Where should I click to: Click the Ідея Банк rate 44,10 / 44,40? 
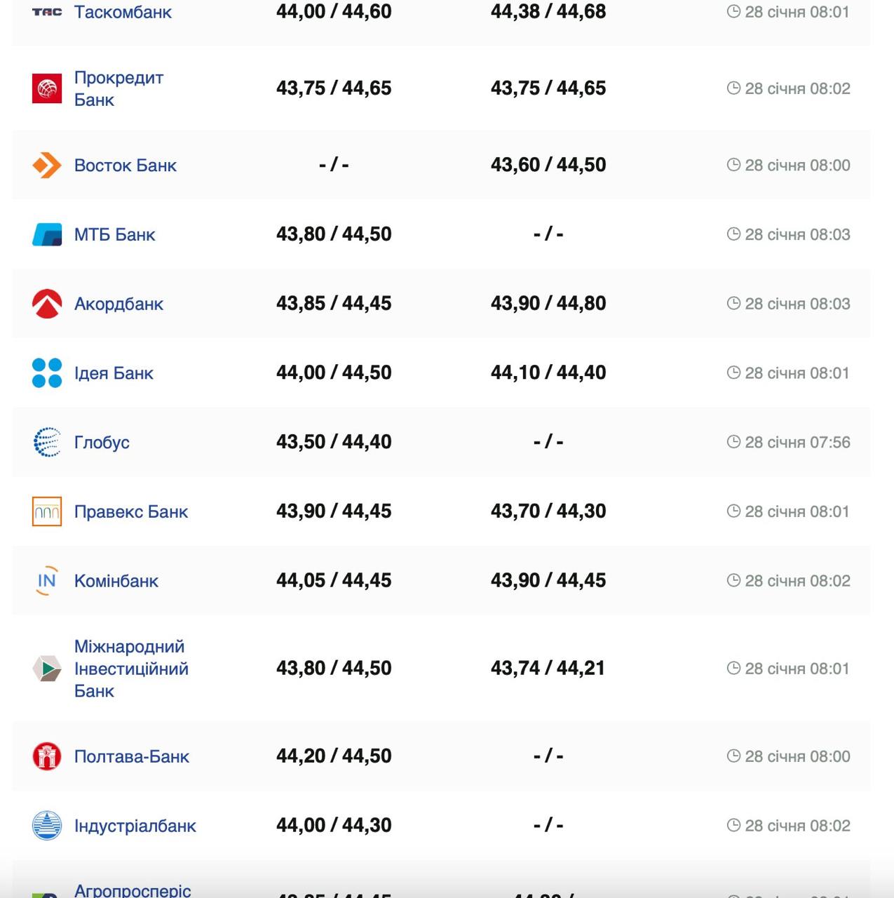(x=548, y=373)
